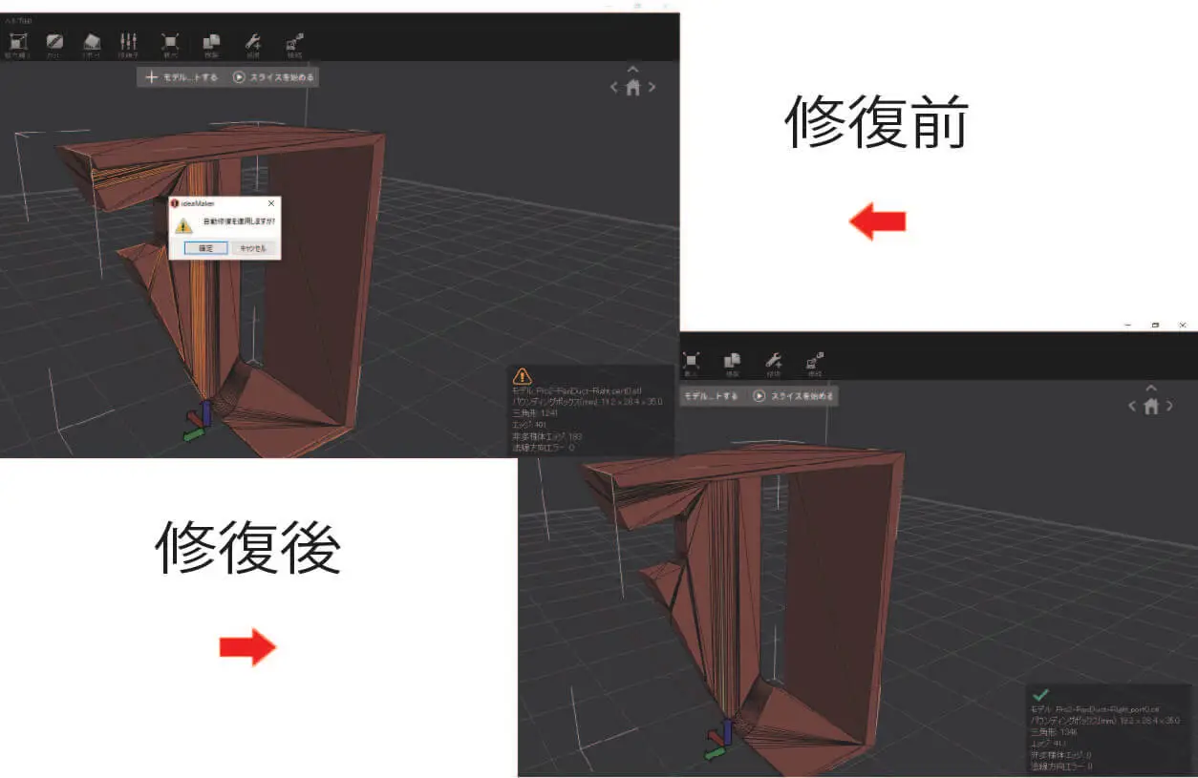
Task: Select the Support tool in upper window toolbar
Action: tap(92, 42)
